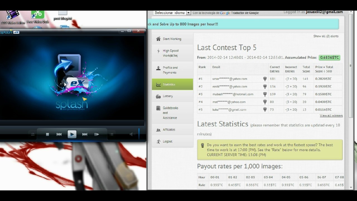Click the eastk yahoo.com email cell
Image resolution: width=357 pixels, height=201 pixels.
click(x=230, y=87)
